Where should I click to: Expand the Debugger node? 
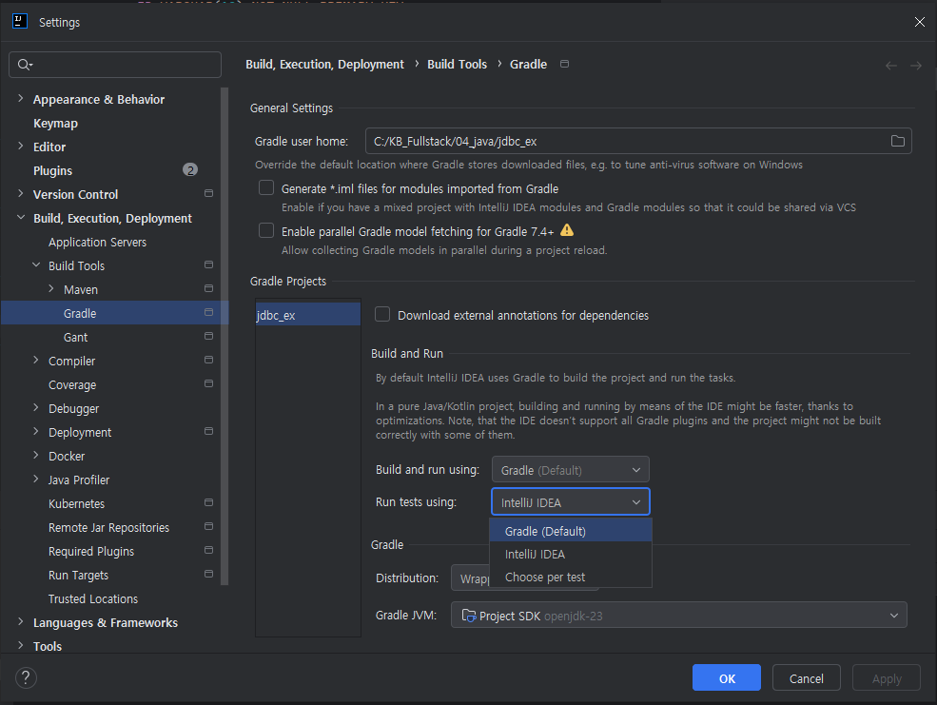click(36, 407)
